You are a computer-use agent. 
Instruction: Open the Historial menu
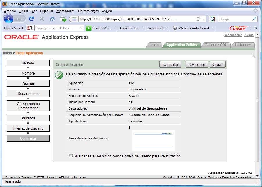47,11
